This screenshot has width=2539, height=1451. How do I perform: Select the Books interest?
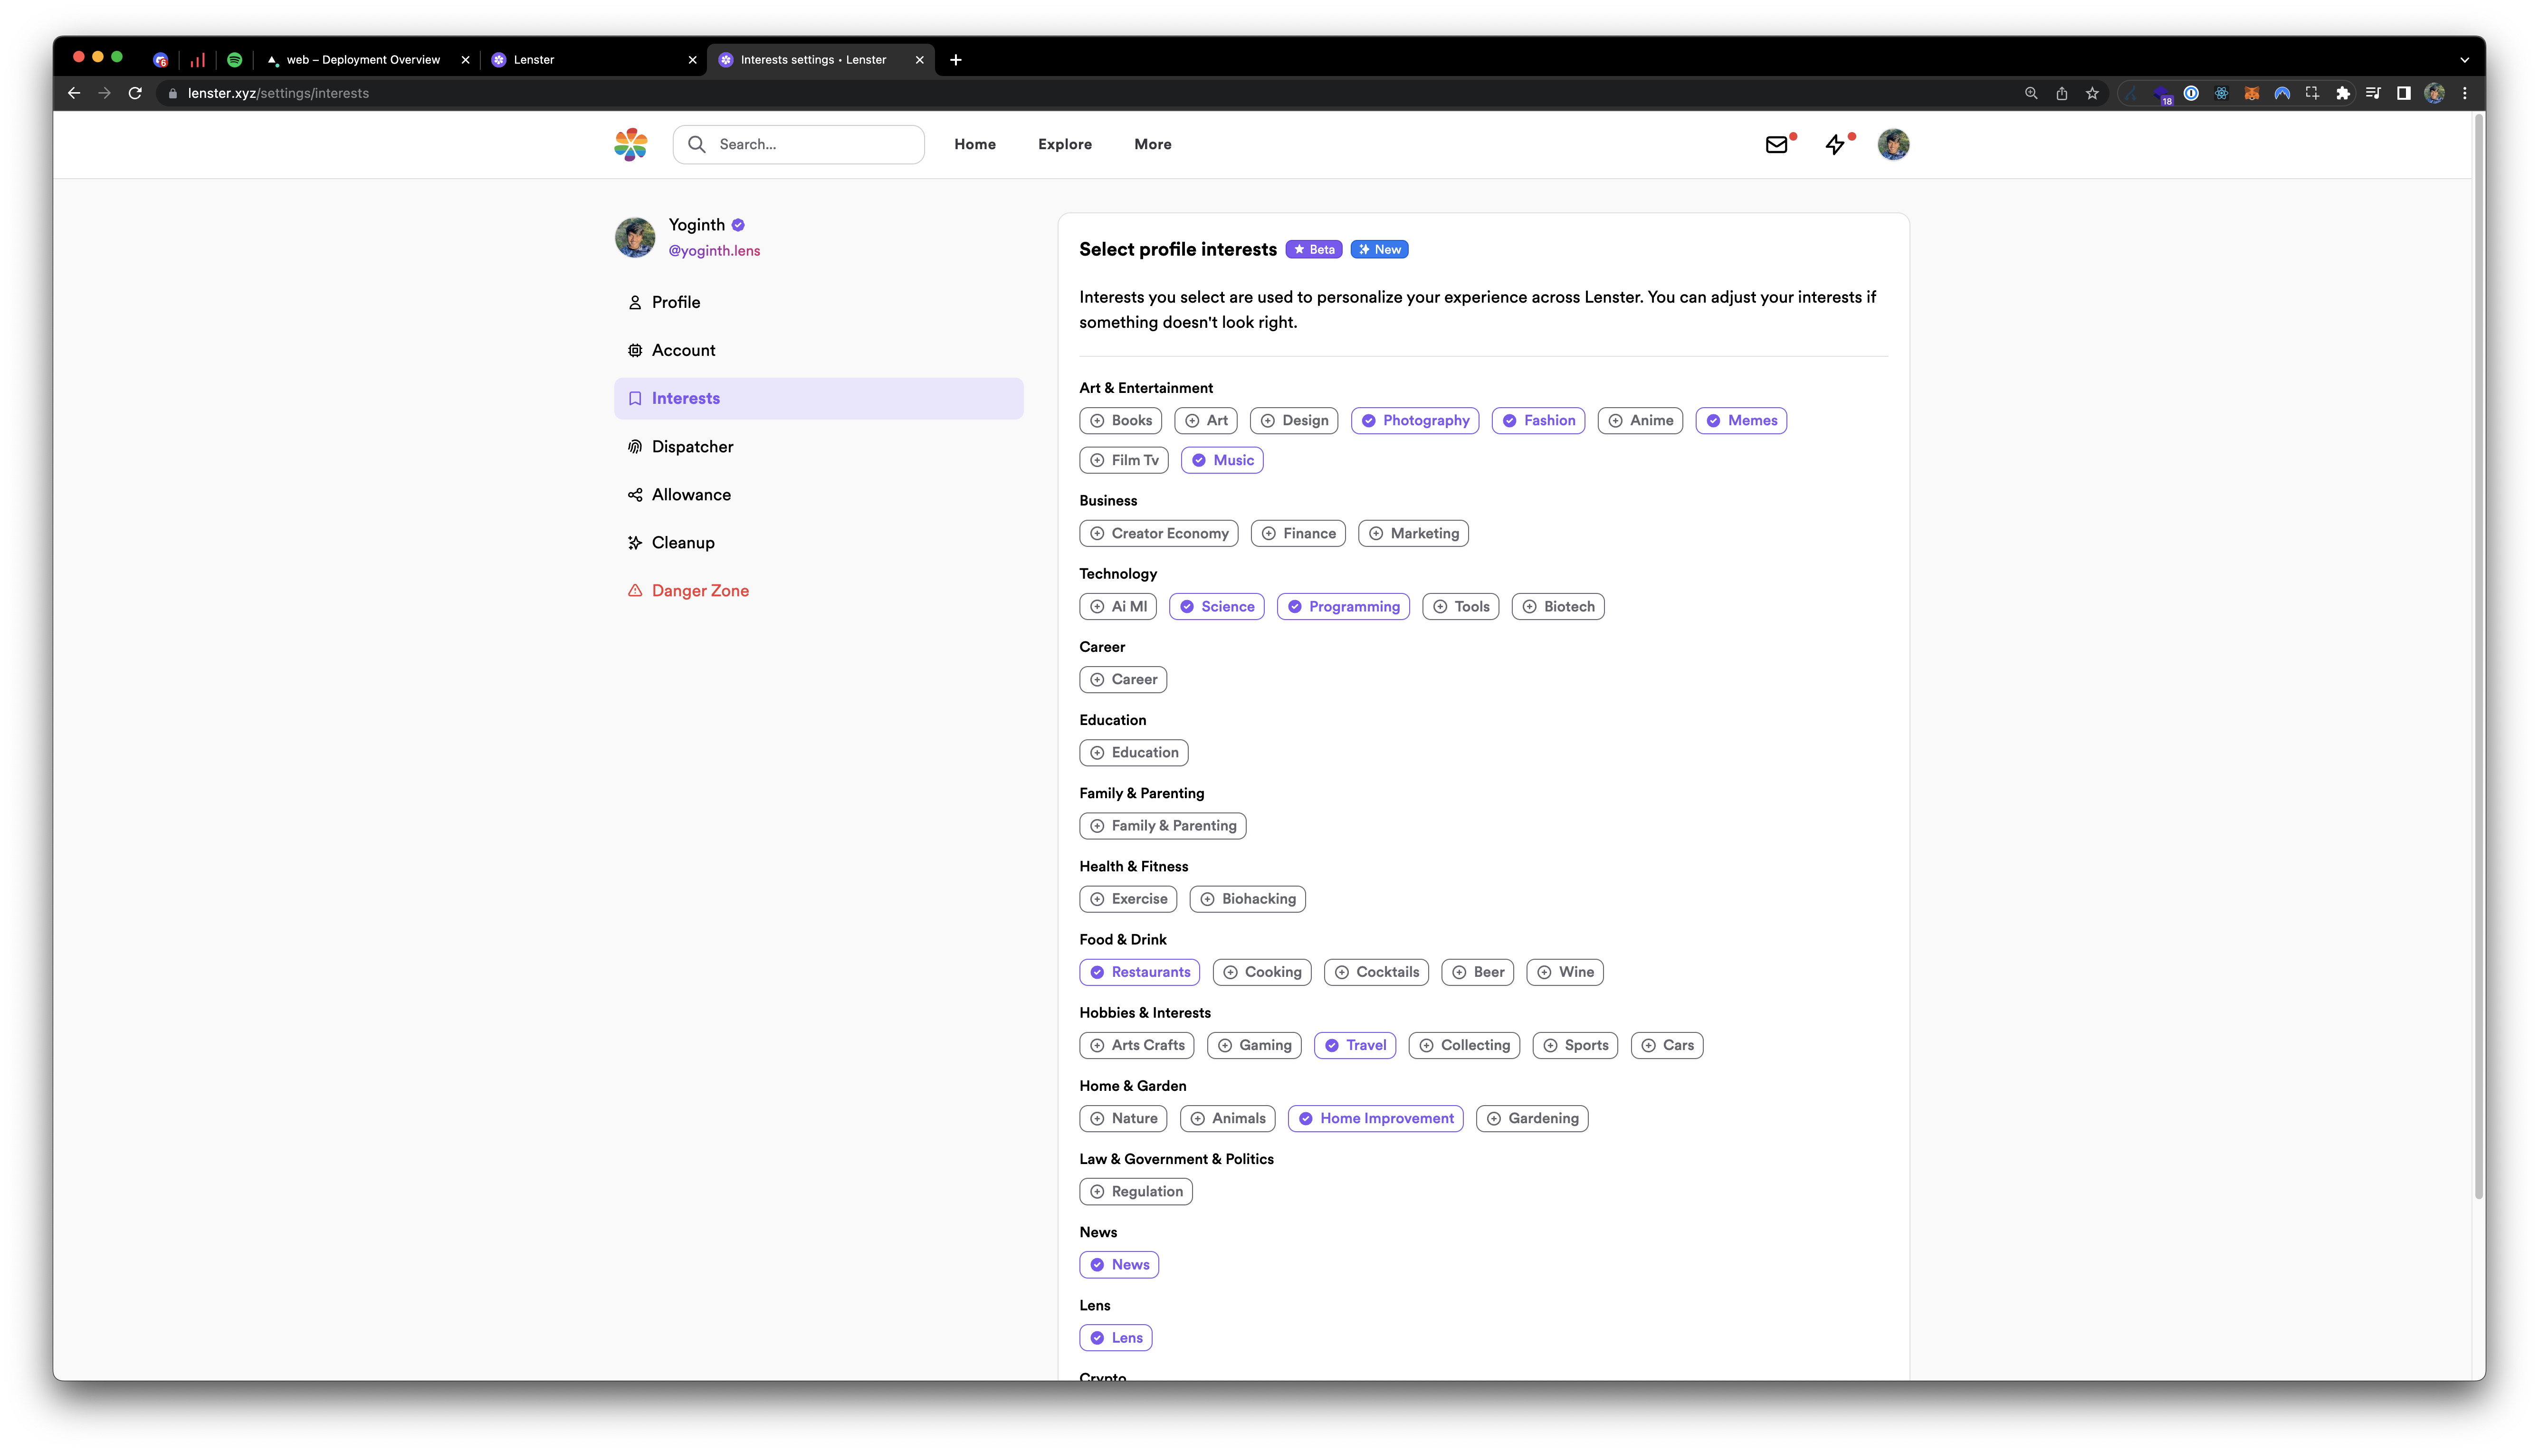pyautogui.click(x=1120, y=420)
